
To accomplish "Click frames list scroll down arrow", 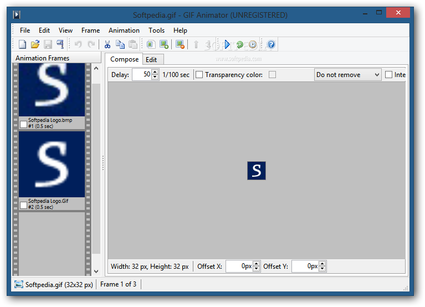I will point(96,271).
